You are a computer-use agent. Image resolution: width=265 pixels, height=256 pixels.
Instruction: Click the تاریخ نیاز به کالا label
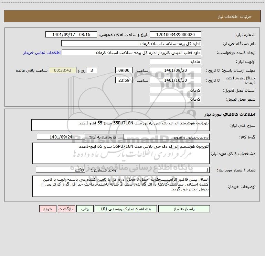point(102,137)
